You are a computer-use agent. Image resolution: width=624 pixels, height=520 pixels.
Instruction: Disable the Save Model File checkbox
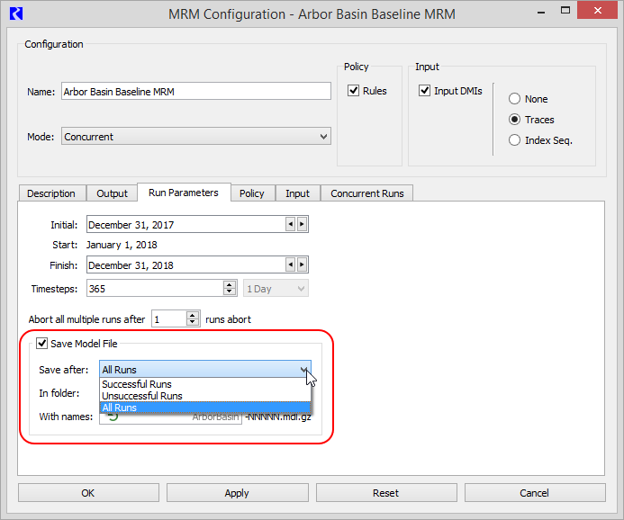pyautogui.click(x=41, y=344)
